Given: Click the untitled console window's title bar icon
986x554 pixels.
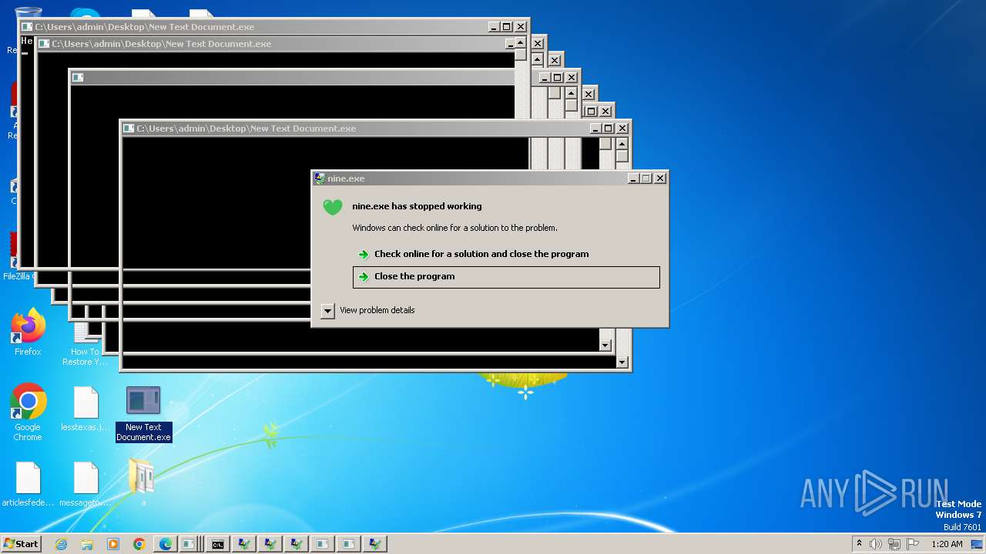Looking at the screenshot, I should (x=76, y=78).
